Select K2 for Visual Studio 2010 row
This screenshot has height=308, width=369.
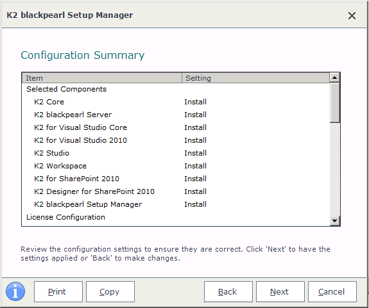[x=176, y=140]
